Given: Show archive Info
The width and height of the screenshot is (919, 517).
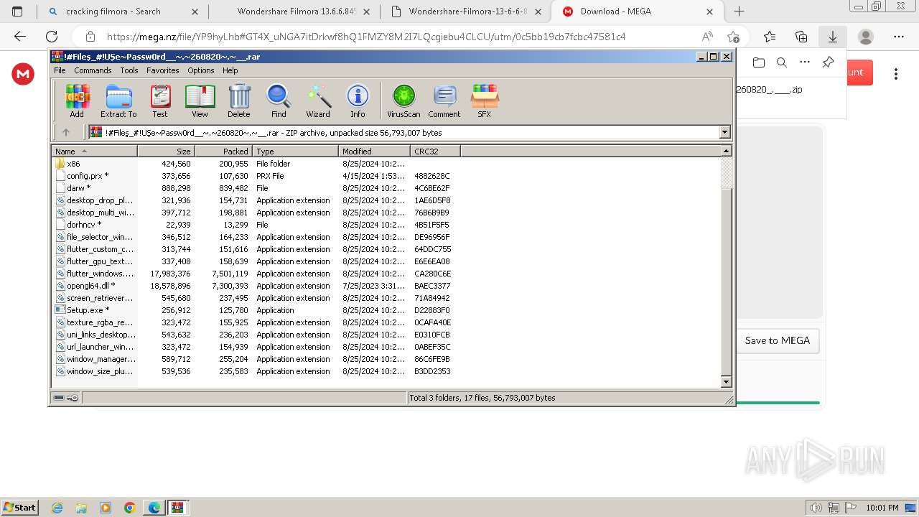Looking at the screenshot, I should 358,101.
